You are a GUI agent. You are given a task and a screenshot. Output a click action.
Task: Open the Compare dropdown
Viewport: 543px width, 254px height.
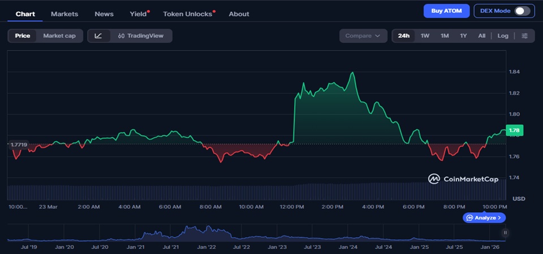pyautogui.click(x=363, y=36)
